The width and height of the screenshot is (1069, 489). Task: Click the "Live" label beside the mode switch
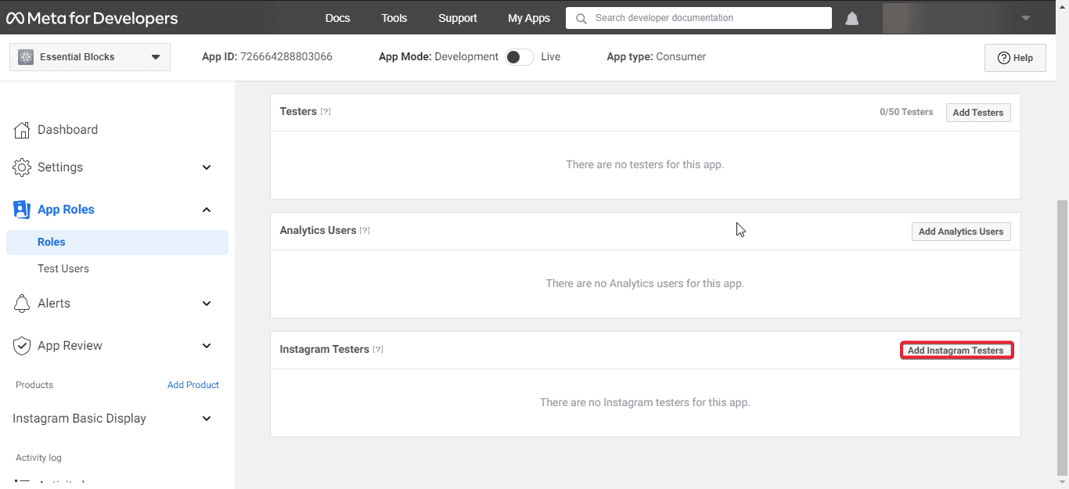pyautogui.click(x=551, y=57)
